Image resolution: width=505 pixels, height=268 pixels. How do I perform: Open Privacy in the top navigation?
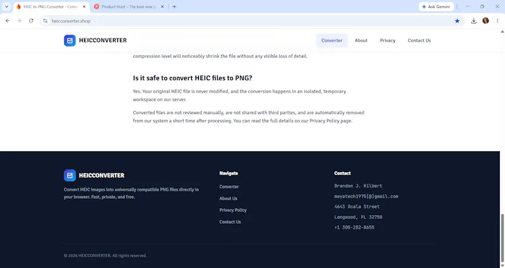[x=388, y=40]
